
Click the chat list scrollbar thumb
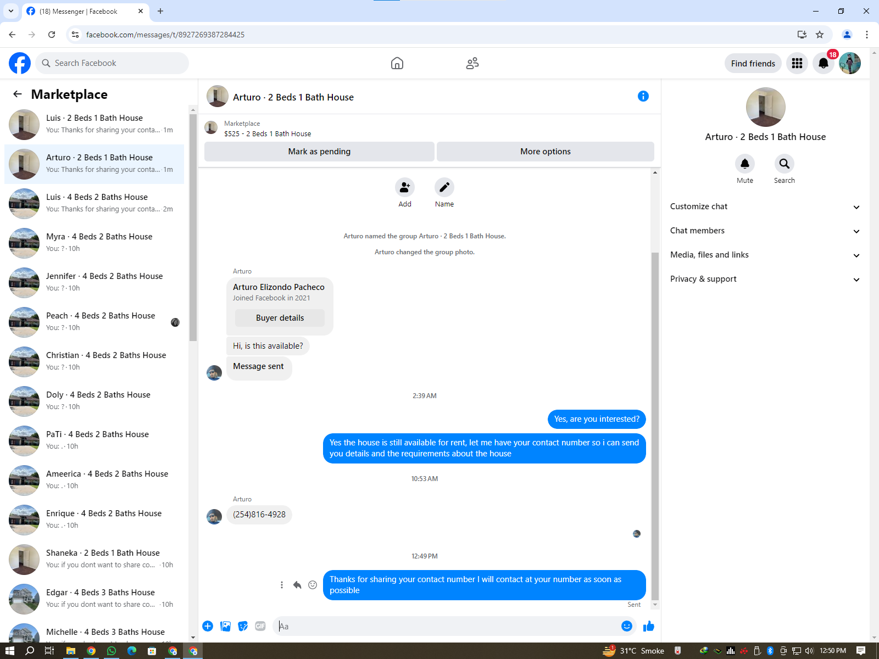coord(193,227)
